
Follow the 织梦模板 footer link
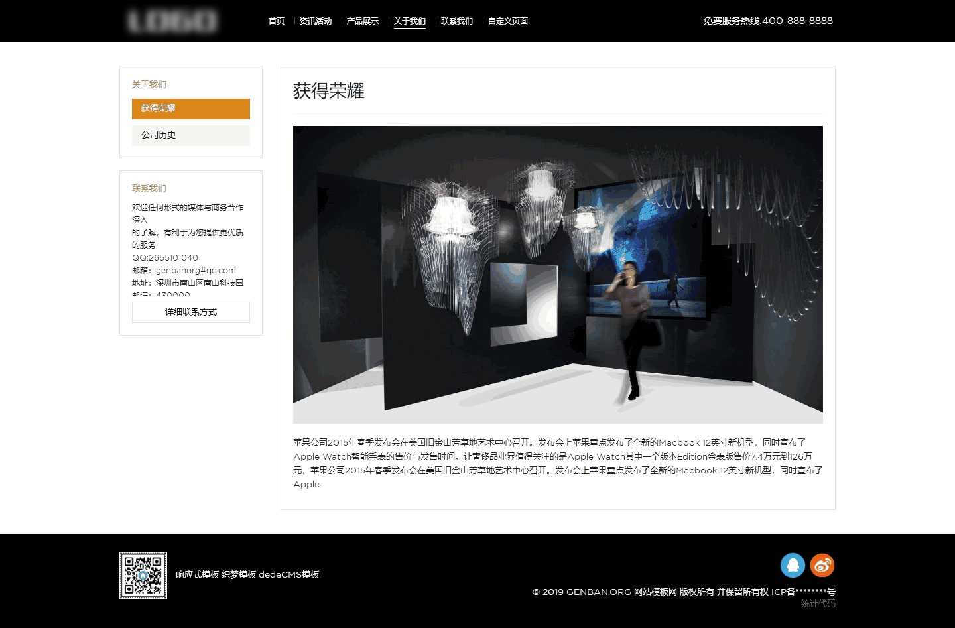tap(239, 575)
